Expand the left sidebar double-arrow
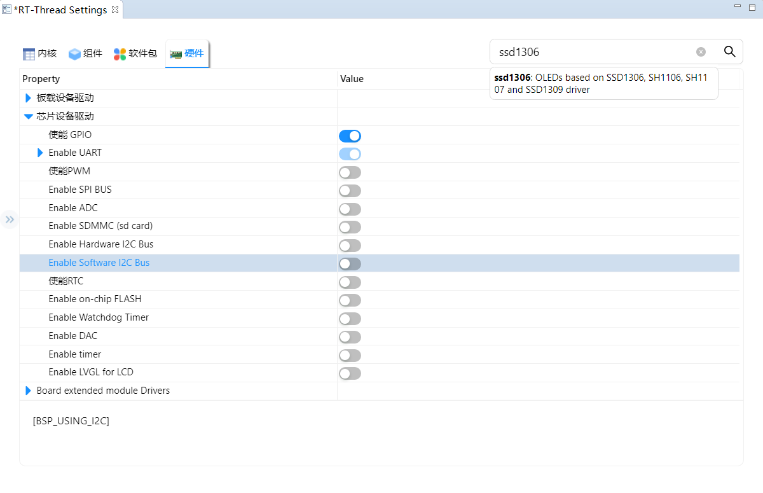The image size is (763, 493). coord(10,219)
